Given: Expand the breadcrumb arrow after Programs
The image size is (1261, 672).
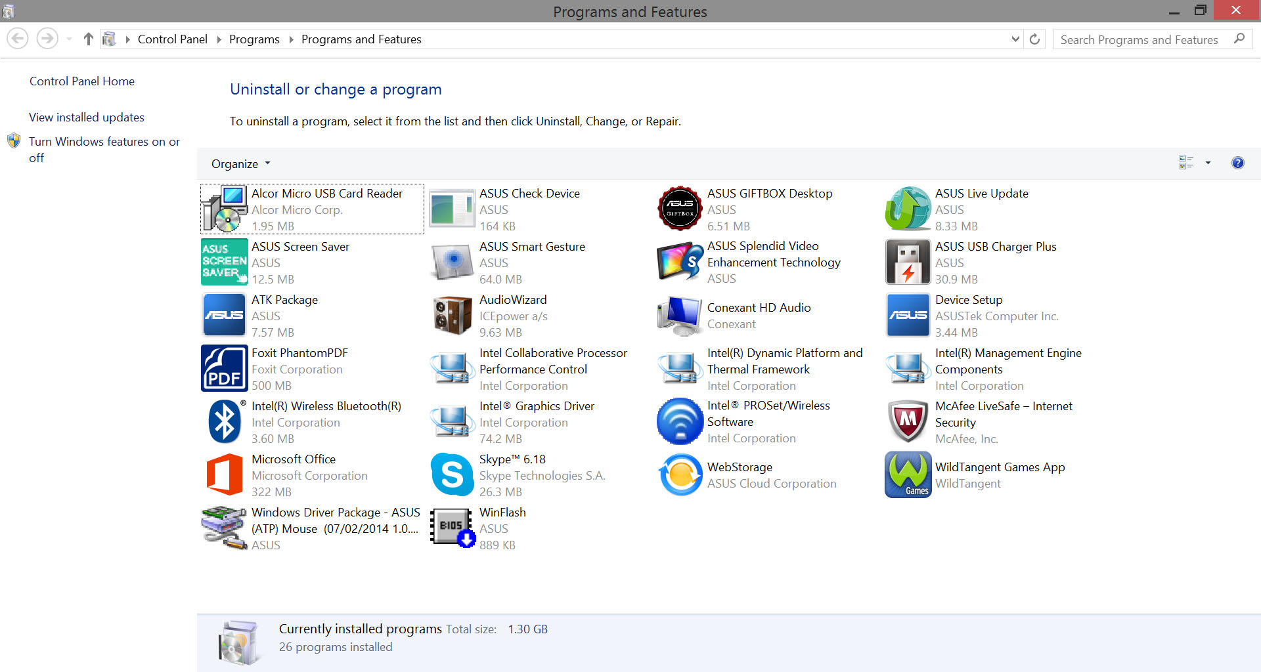Looking at the screenshot, I should tap(291, 39).
